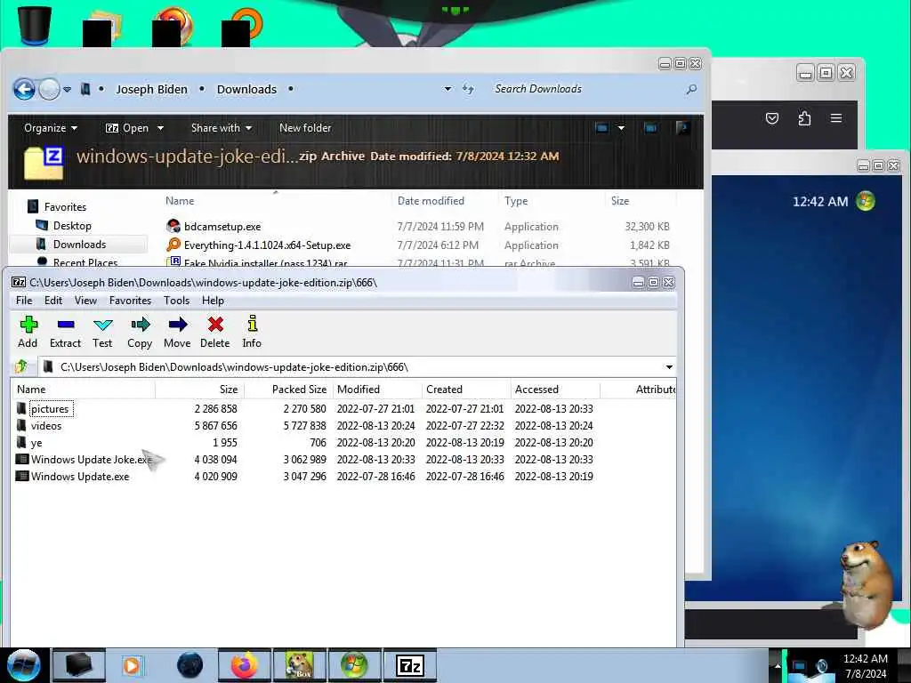
Task: Click the Windows Start orb on taskbar
Action: coord(24,665)
